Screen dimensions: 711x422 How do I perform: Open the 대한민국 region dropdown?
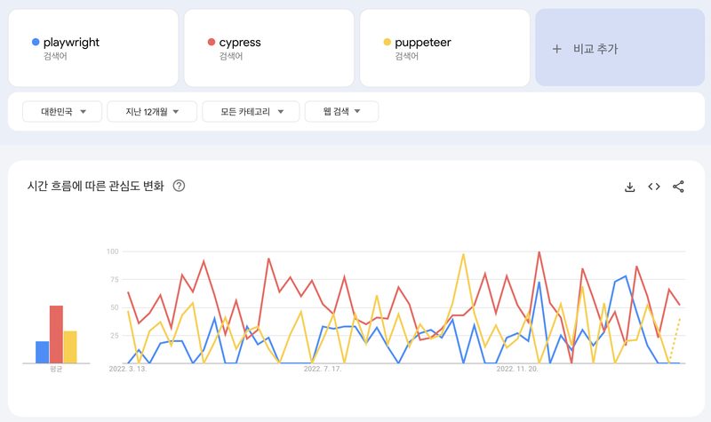pos(63,111)
